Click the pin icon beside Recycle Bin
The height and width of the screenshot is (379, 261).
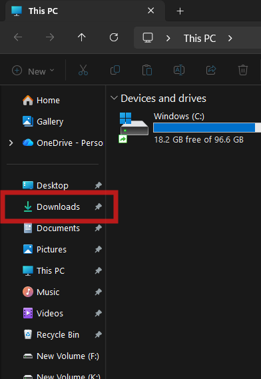98,334
